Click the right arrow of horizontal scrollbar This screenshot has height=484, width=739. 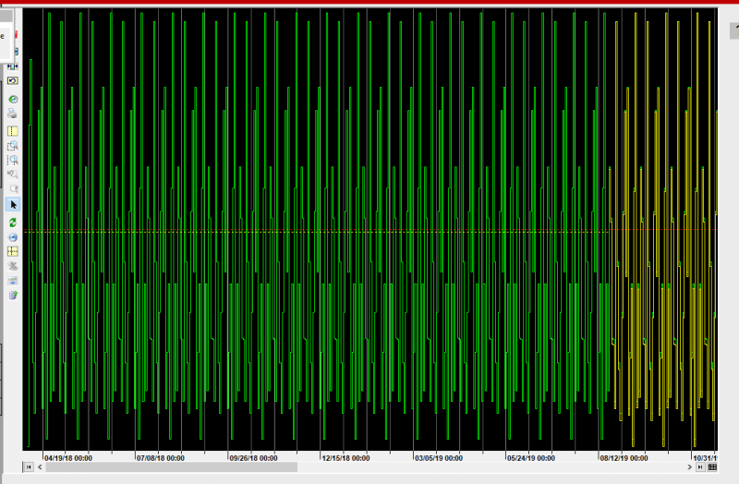pyautogui.click(x=689, y=467)
